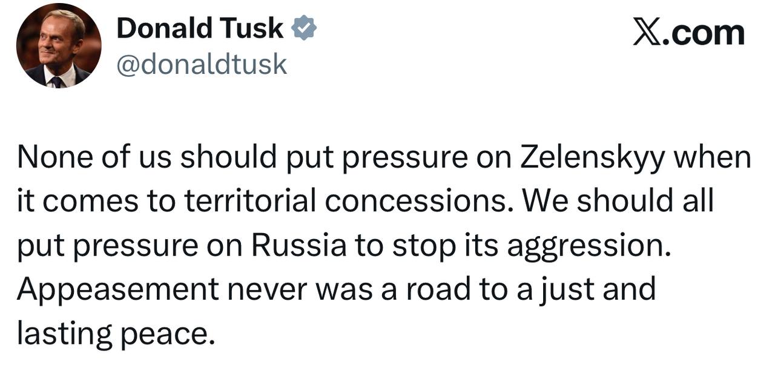Click the X.com logo watermark

pos(688,33)
